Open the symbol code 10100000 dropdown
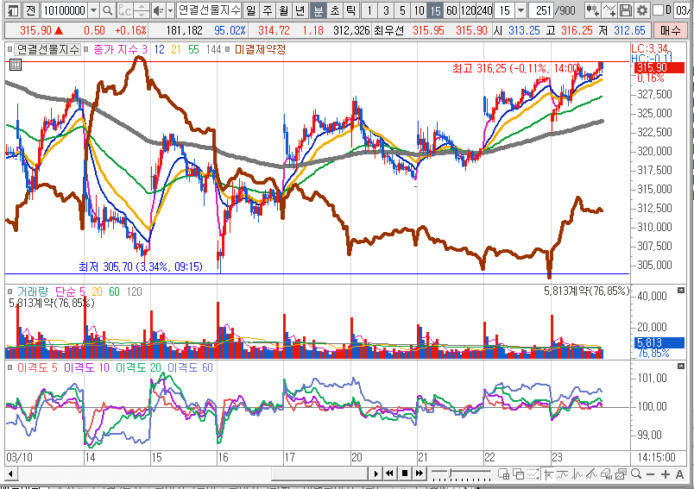 point(93,10)
